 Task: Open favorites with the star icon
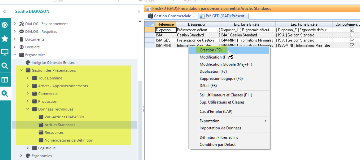[x=5, y=39]
